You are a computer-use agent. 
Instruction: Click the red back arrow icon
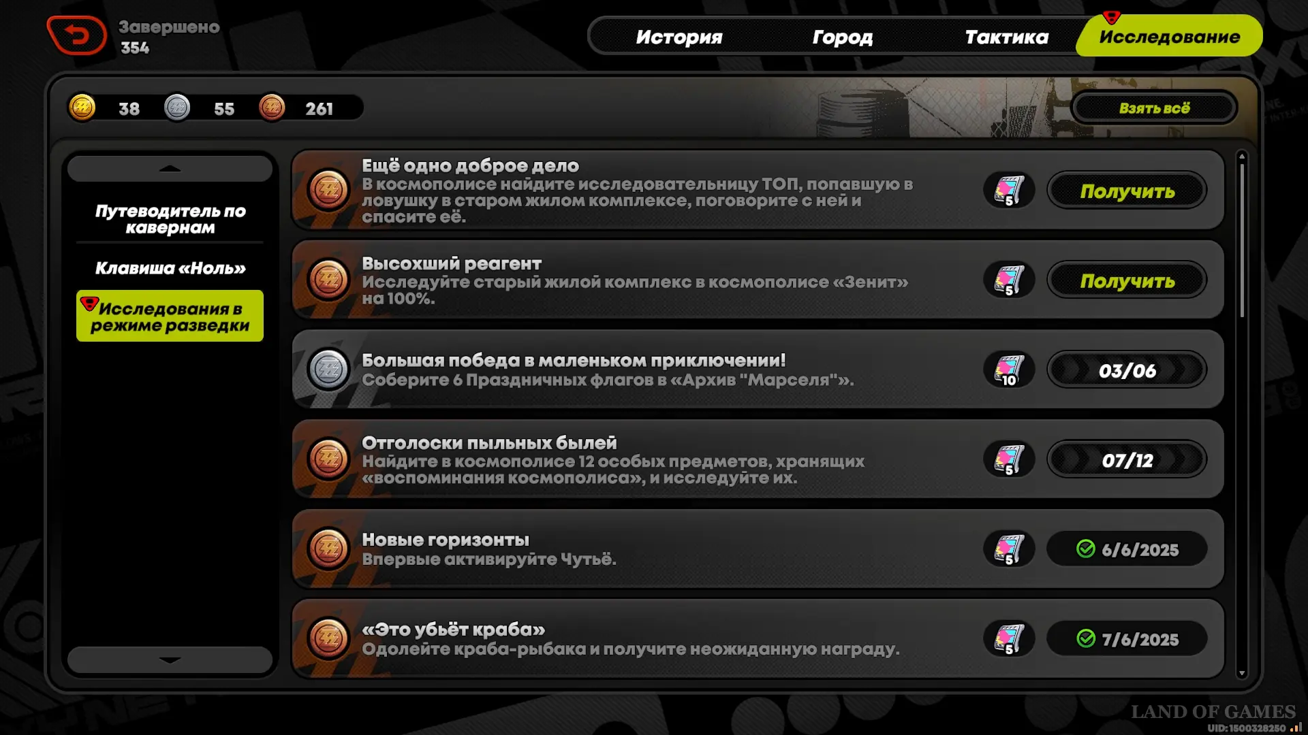(x=77, y=35)
